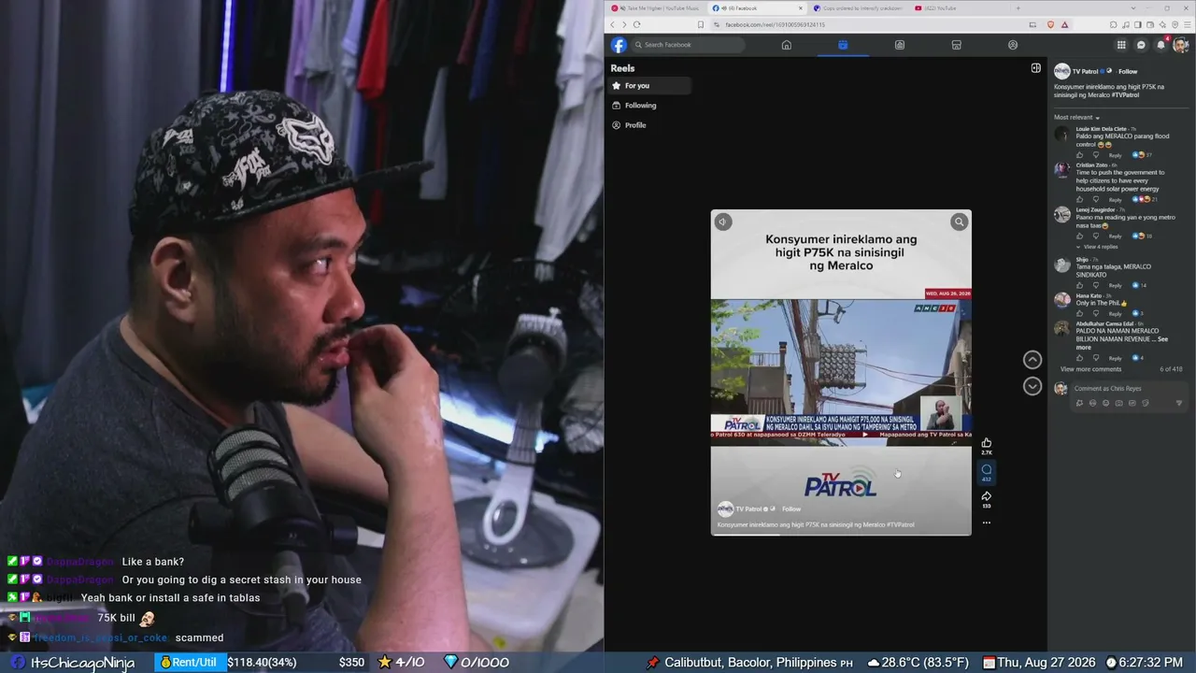
Task: Switch to the Cops ordered to intensify tab
Action: [x=858, y=8]
